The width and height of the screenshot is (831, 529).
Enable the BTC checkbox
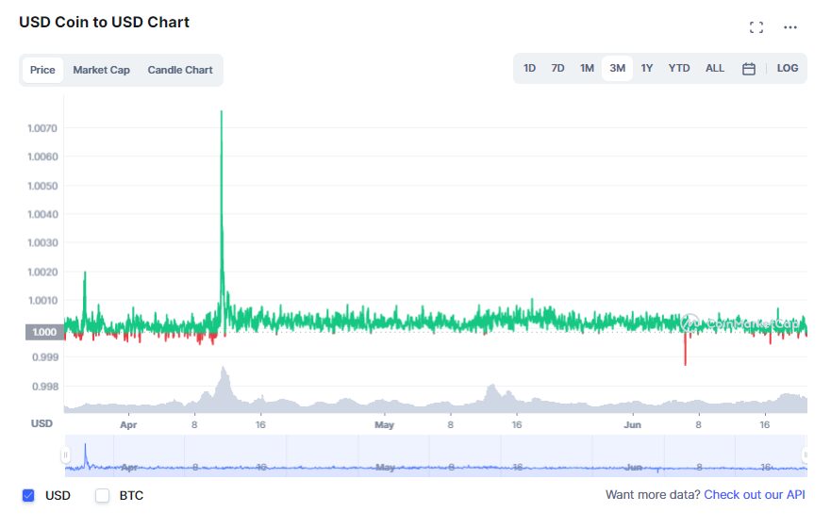(x=102, y=495)
